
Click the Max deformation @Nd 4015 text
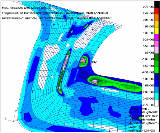(144, 123)
